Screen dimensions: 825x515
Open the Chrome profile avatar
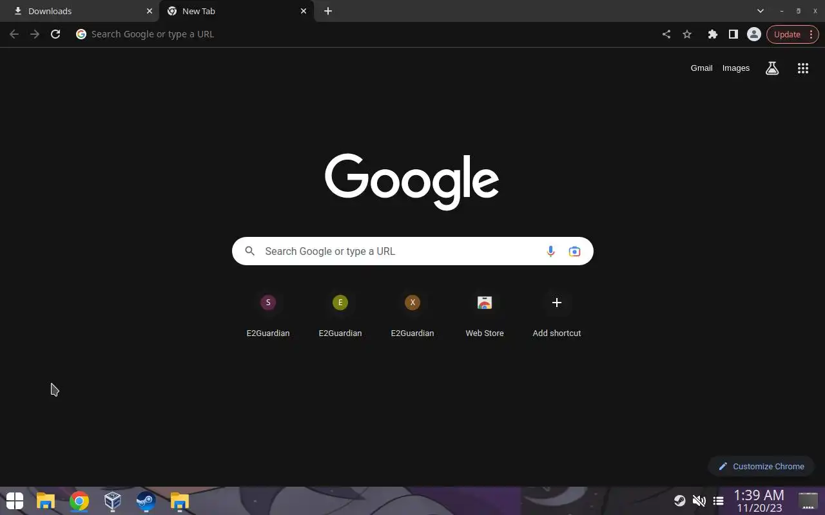(754, 34)
